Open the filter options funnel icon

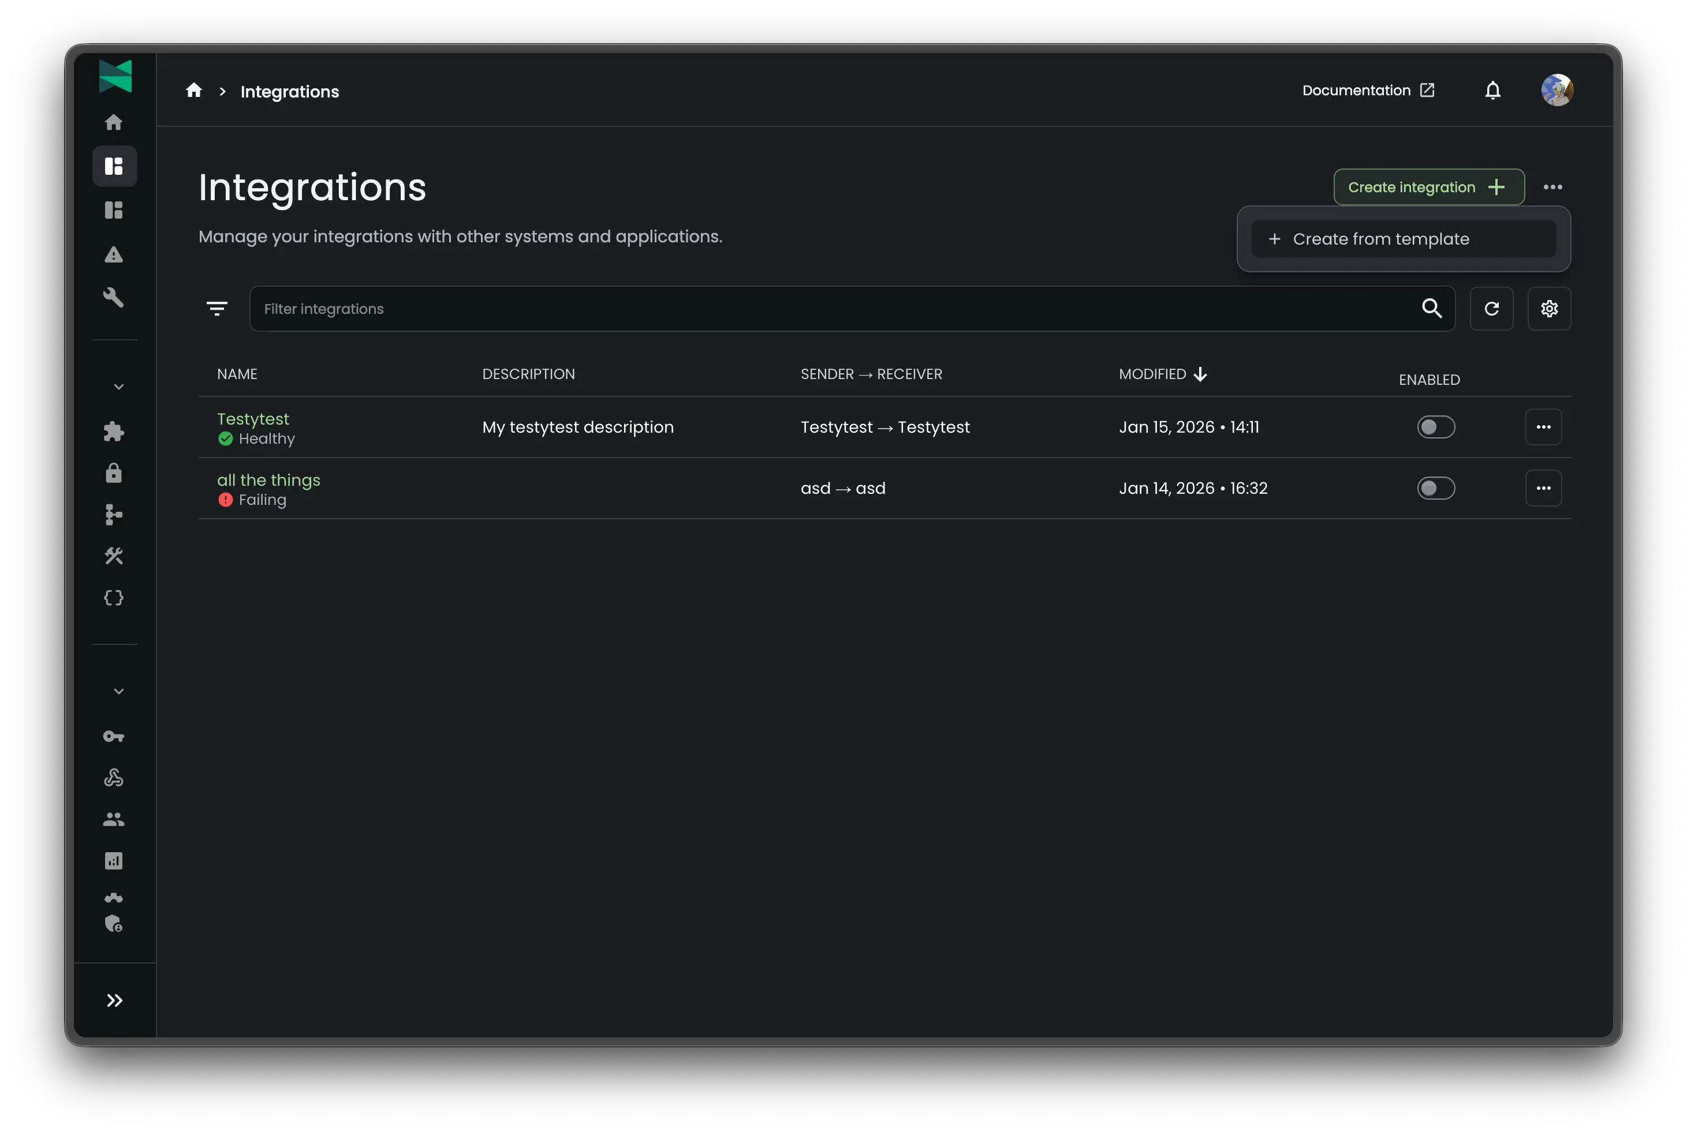218,308
